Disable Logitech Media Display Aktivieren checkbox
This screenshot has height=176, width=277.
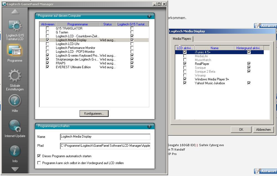(47, 40)
